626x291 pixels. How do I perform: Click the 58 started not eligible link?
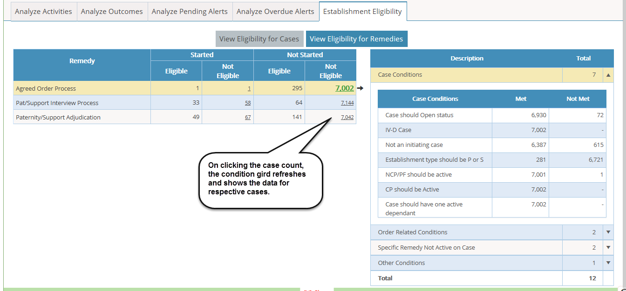coord(248,103)
